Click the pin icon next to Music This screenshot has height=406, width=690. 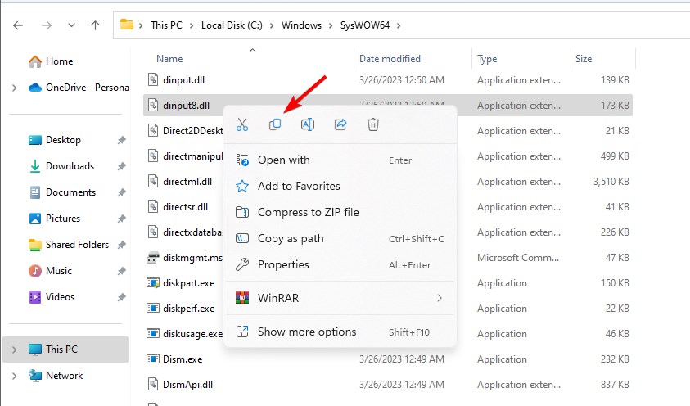click(x=121, y=271)
